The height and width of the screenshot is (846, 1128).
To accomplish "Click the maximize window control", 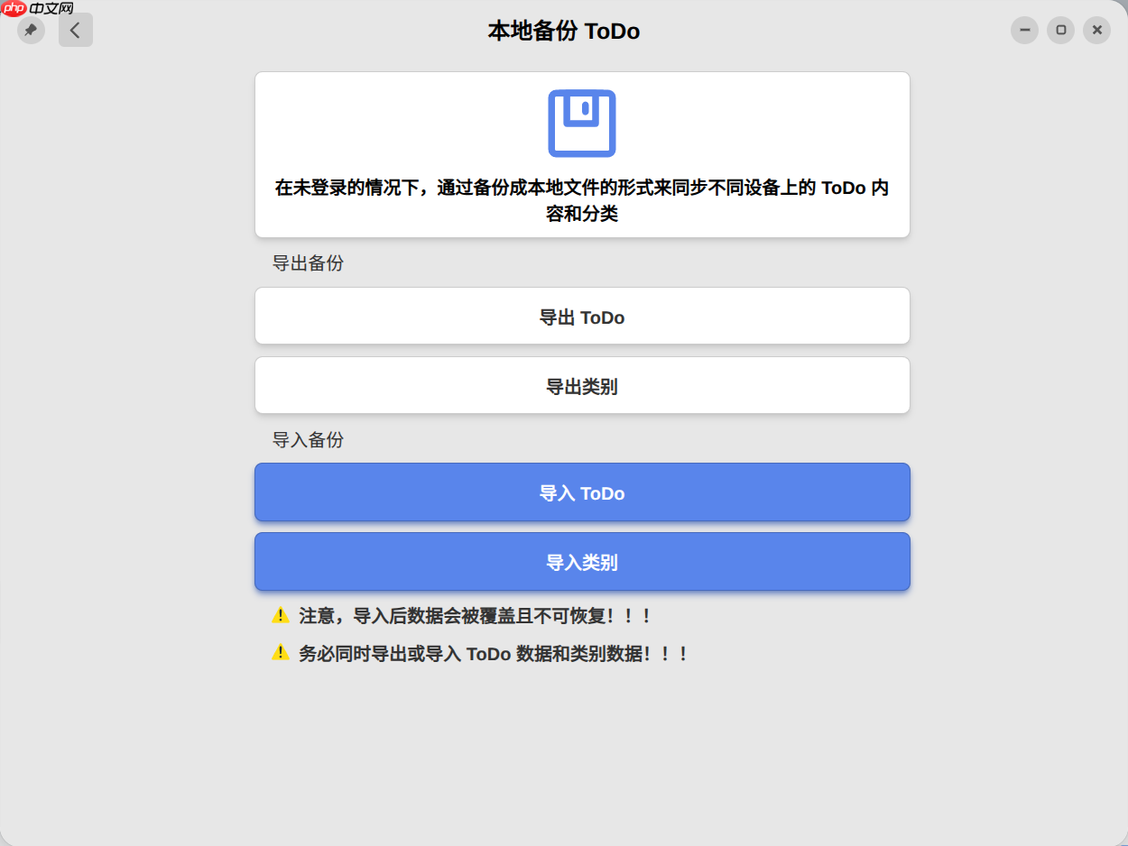I will tap(1060, 30).
